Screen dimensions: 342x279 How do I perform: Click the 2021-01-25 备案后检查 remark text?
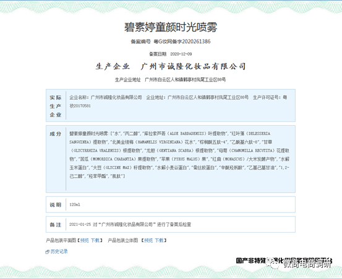point(130,225)
